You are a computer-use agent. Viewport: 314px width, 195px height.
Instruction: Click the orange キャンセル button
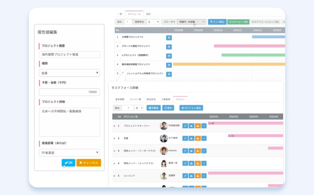pos(89,163)
